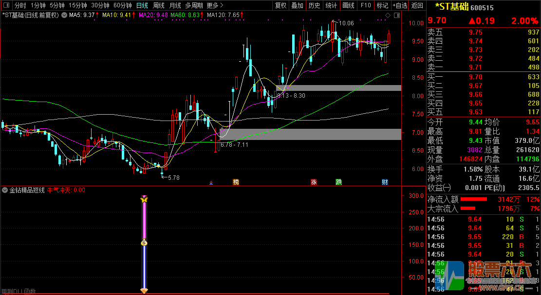This screenshot has width=541, height=295.
Task: Click the small diamond icon beside MA legend
Action: pyautogui.click(x=388, y=16)
